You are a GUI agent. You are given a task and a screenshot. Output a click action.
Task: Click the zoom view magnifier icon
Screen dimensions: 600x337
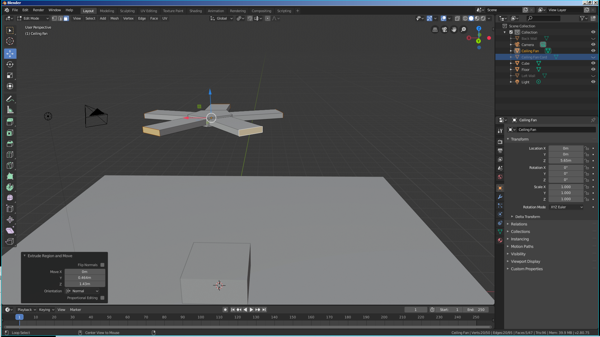[464, 30]
